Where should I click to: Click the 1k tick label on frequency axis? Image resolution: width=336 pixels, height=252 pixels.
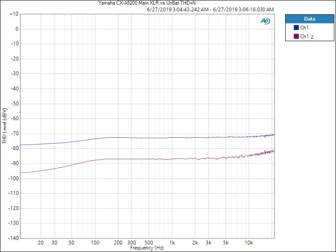coord(172,243)
